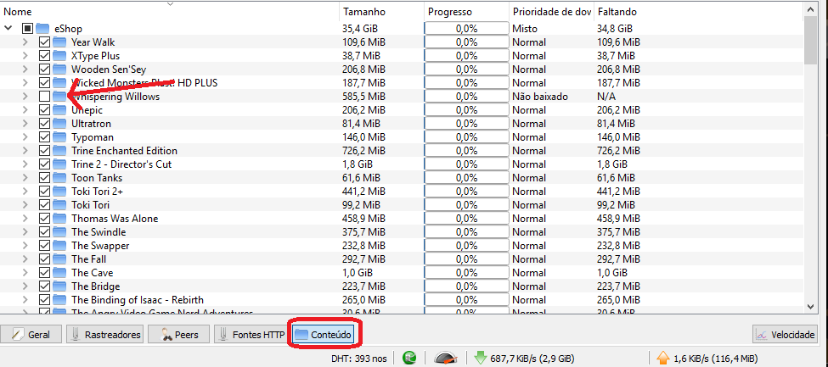Click the Thomas Was Alone folder icon

pyautogui.click(x=59, y=219)
